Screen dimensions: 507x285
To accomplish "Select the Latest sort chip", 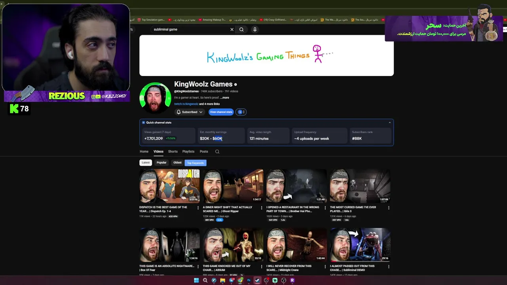I will pyautogui.click(x=146, y=163).
